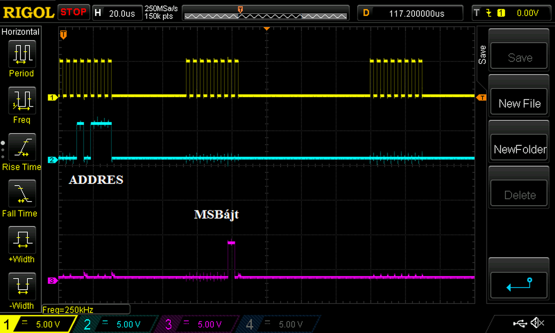Image resolution: width=555 pixels, height=333 pixels.
Task: Click the ADDRES annotation text
Action: pyautogui.click(x=96, y=180)
